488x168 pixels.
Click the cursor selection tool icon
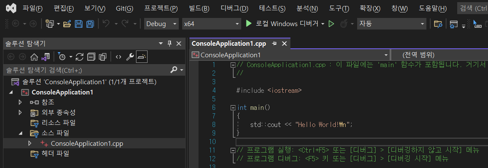click(477, 24)
